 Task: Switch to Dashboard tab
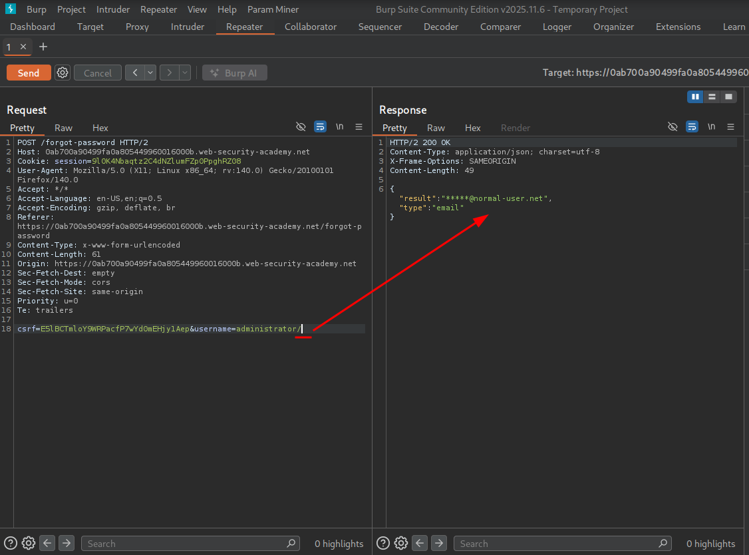[33, 27]
